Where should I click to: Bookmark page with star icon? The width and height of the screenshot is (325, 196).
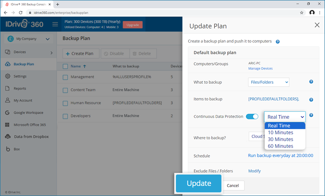pyautogui.click(x=301, y=13)
